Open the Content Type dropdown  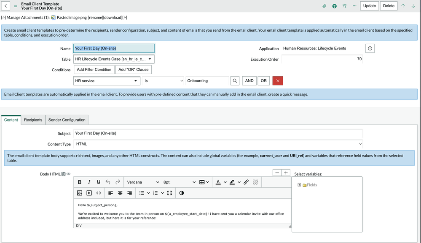pos(218,143)
